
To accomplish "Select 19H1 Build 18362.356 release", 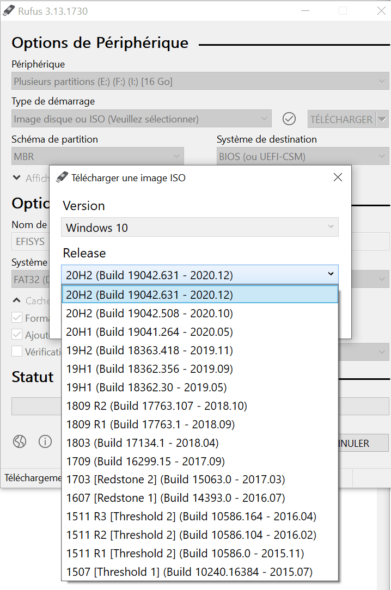I will coord(200,369).
